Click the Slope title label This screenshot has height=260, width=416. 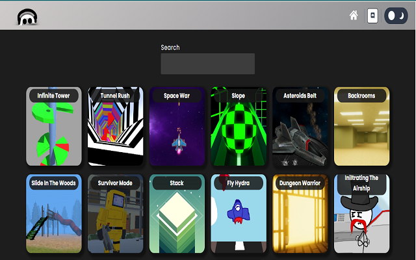pyautogui.click(x=239, y=96)
